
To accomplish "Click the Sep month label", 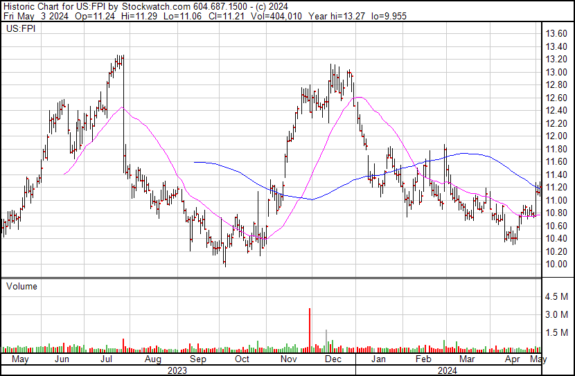I will pos(197,359).
